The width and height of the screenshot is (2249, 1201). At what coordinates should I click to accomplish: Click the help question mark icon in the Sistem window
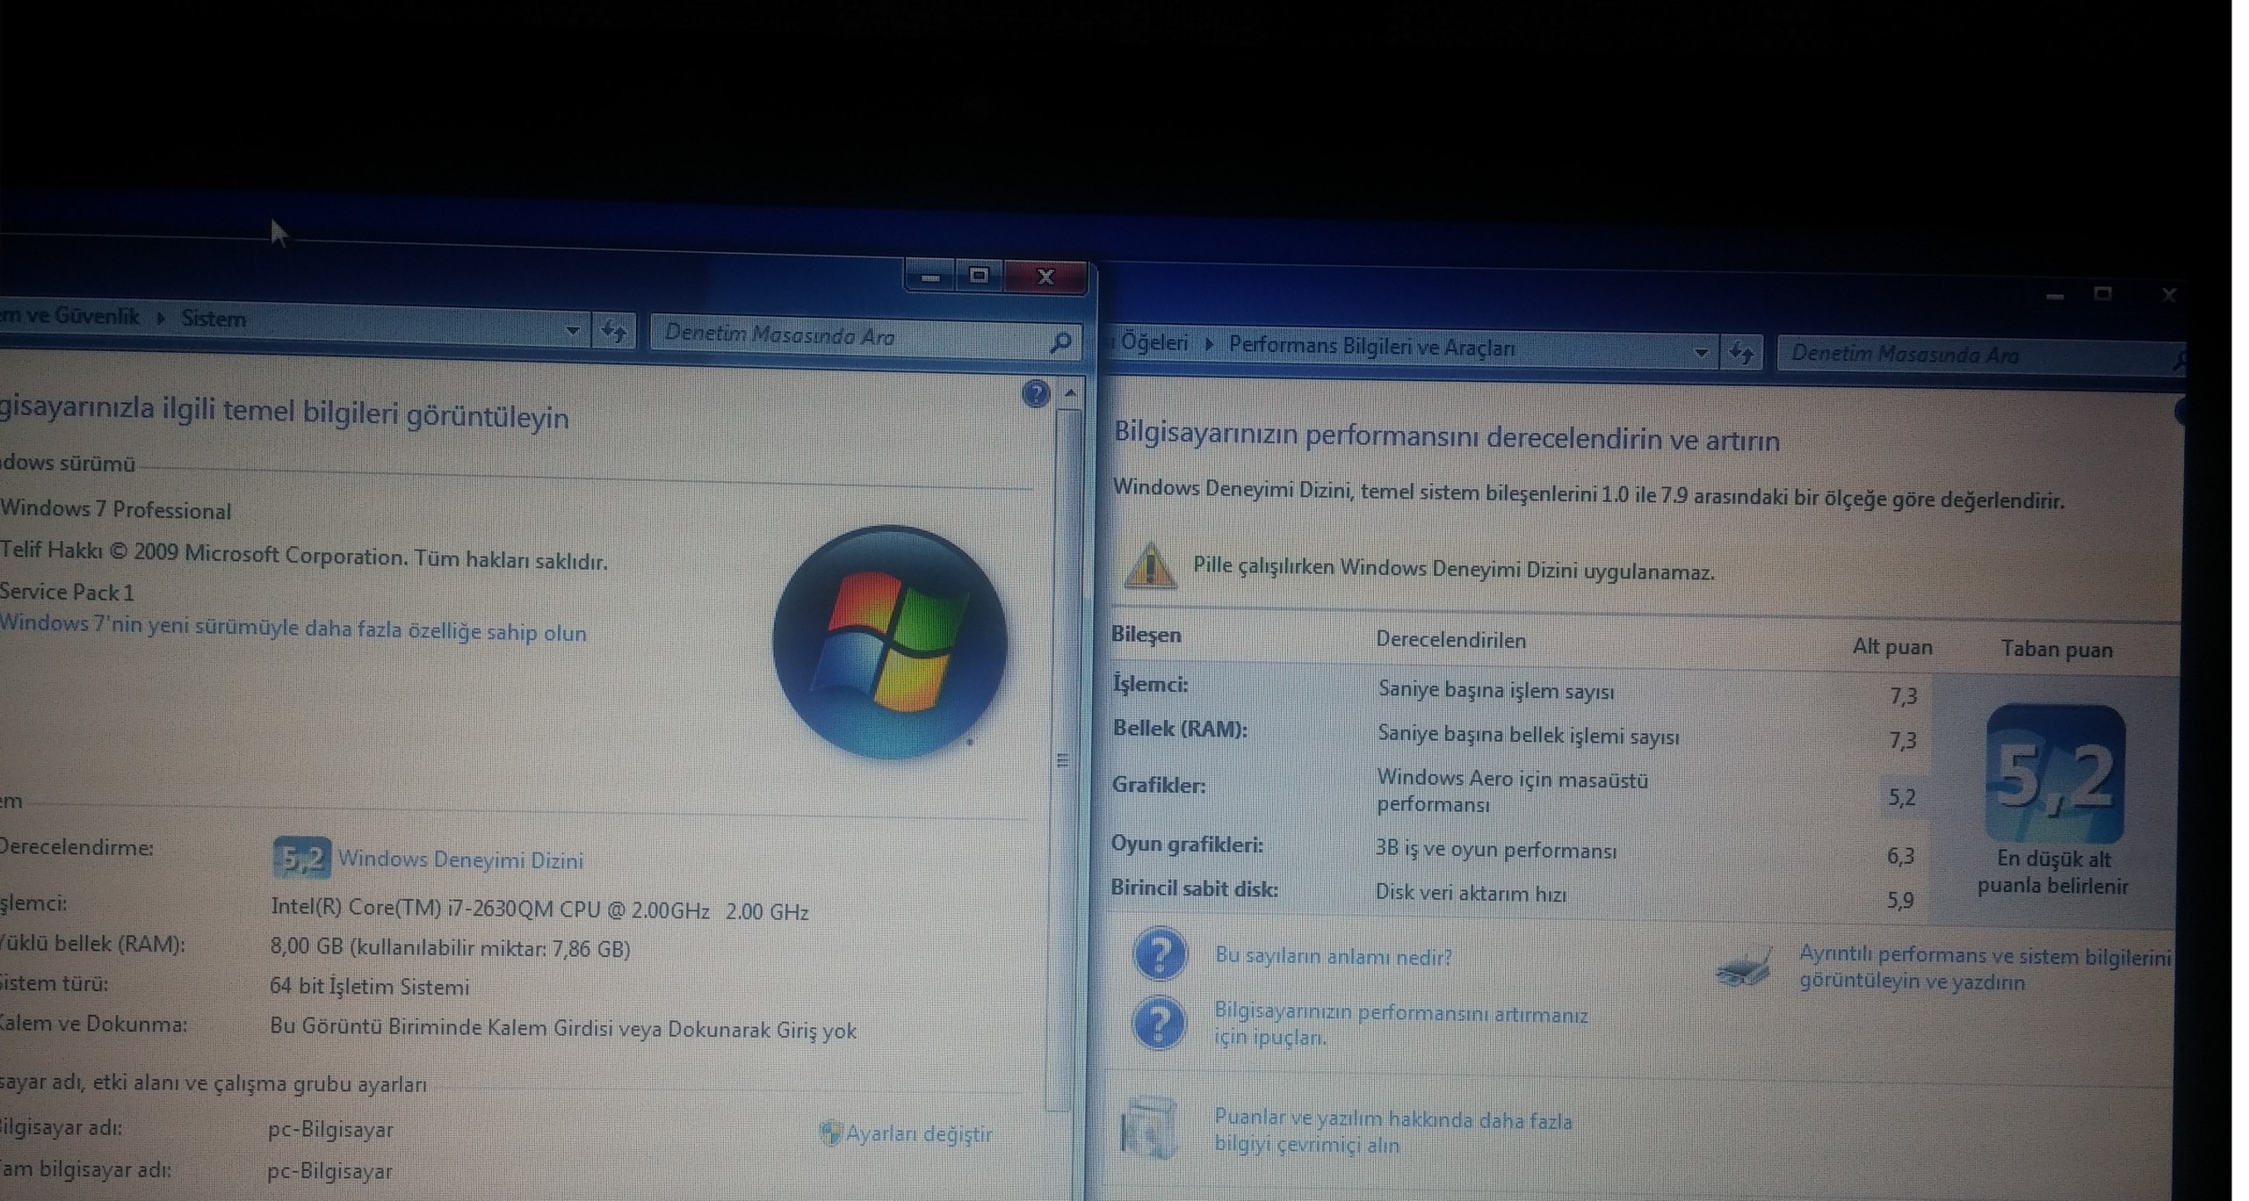coord(1036,393)
